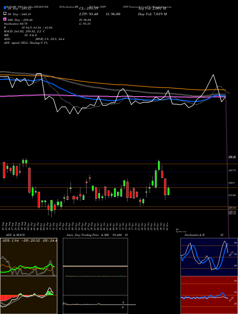
Task: Select the '50 Day - 240.18' legend text
Action: tap(19, 14)
